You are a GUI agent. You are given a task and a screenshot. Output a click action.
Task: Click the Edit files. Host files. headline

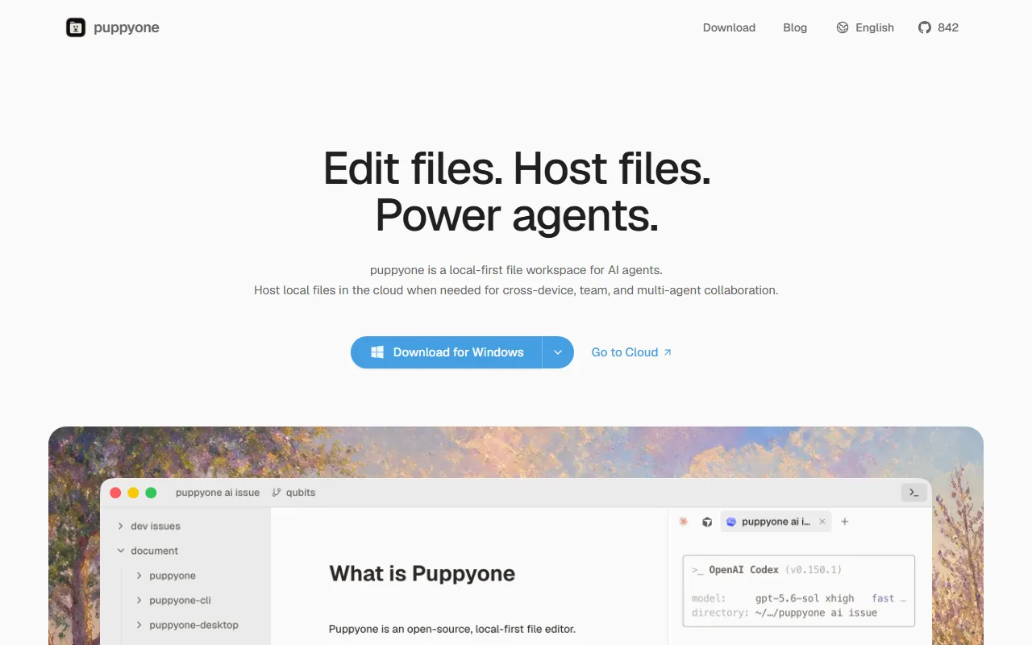click(517, 168)
